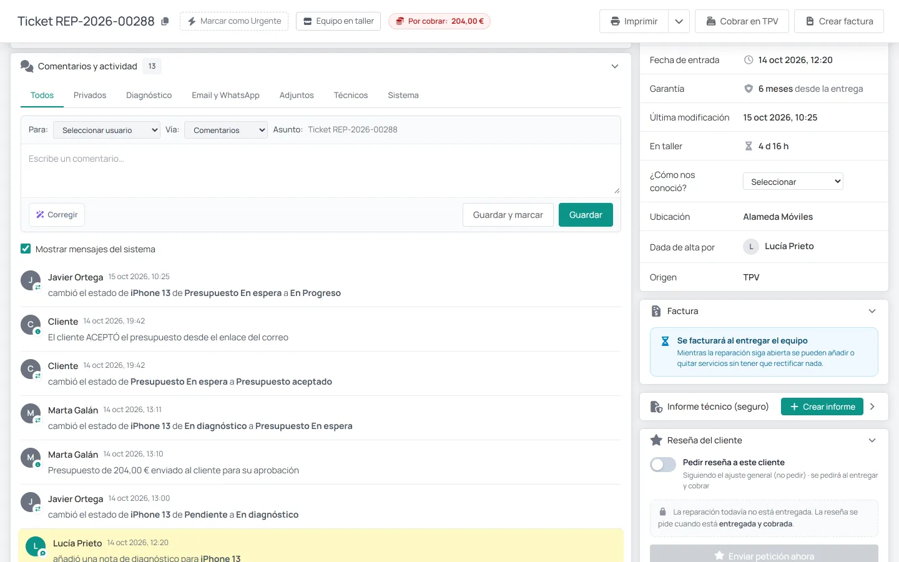
Task: Click the 13 activity count badge
Action: [x=152, y=66]
